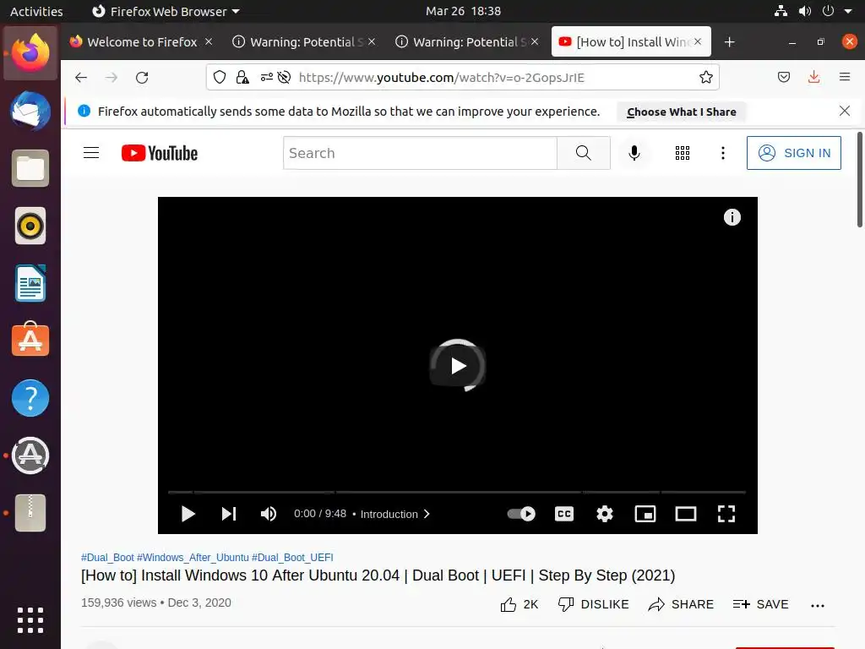Toggle the autoplay switch

coord(520,514)
